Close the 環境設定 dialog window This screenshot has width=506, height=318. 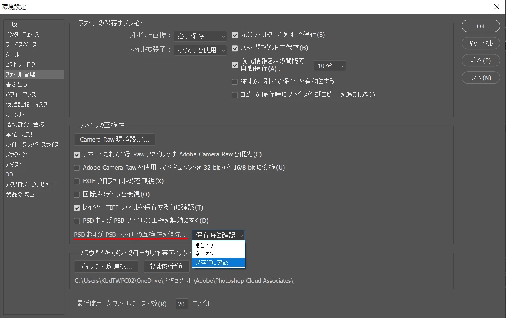496,7
